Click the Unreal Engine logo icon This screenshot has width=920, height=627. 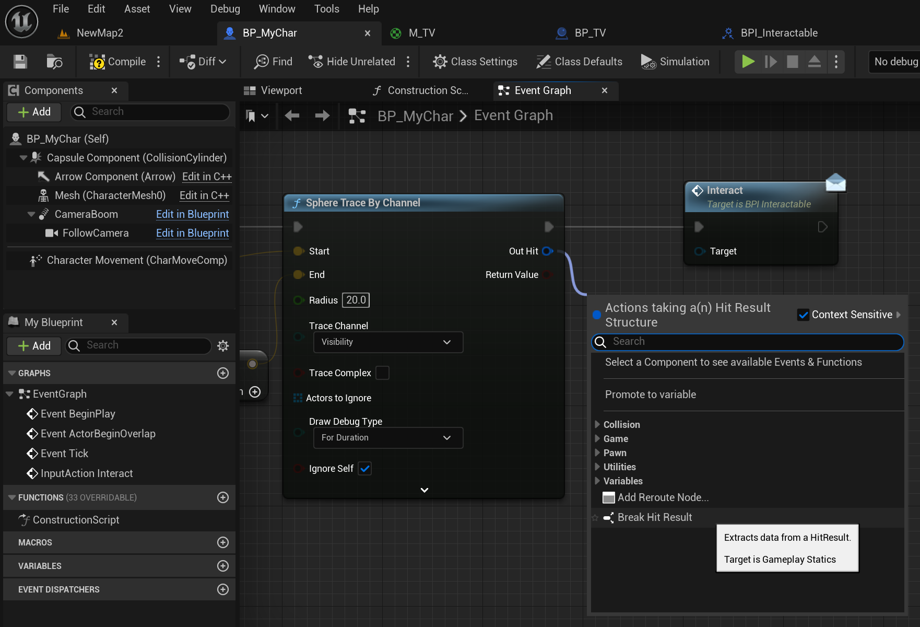click(21, 21)
